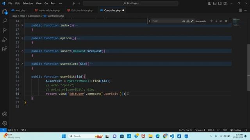Click the taskbar Search box
Viewport: 250px width, 140px height.
point(86,136)
